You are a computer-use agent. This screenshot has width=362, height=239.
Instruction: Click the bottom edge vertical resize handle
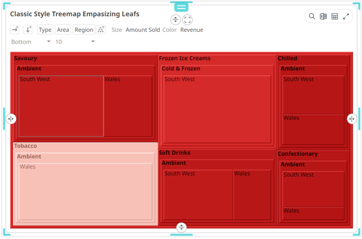click(x=181, y=227)
